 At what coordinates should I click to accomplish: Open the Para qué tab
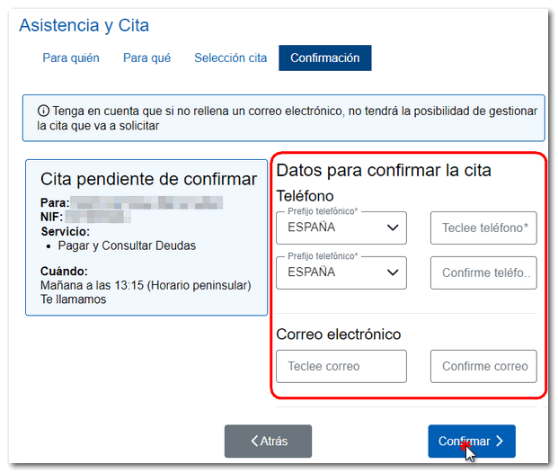pyautogui.click(x=146, y=58)
